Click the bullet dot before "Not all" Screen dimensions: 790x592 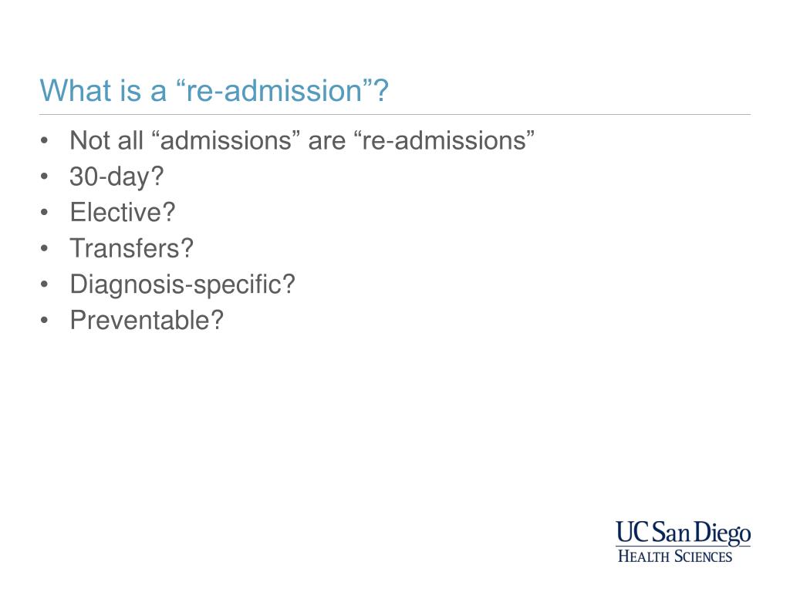pyautogui.click(x=44, y=140)
